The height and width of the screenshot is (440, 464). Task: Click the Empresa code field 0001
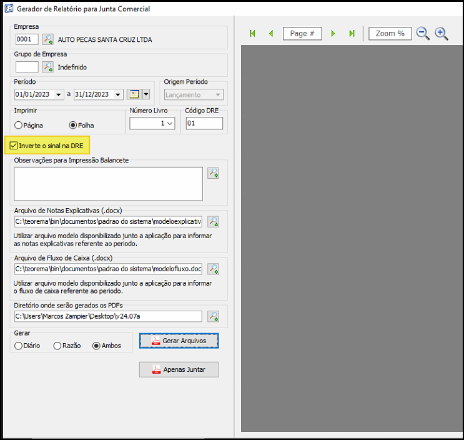27,39
